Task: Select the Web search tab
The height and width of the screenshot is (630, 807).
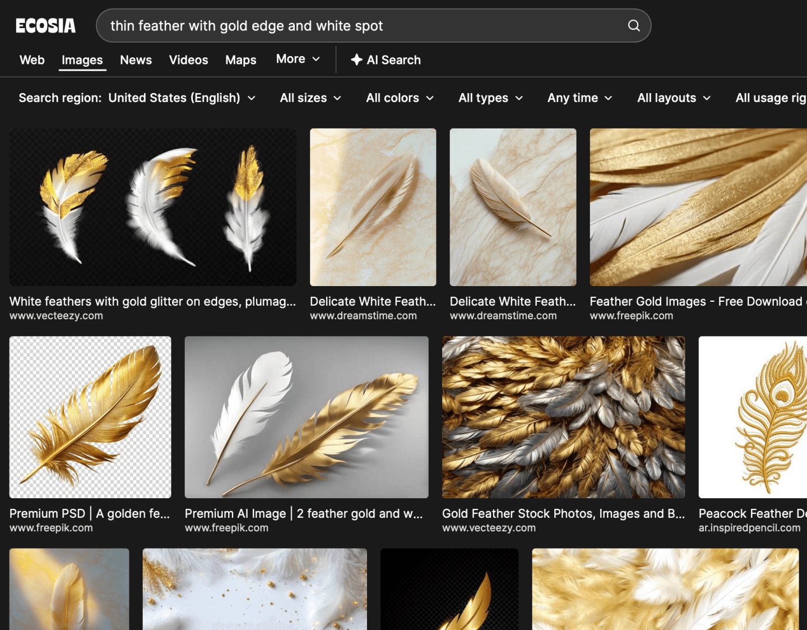Action: [31, 59]
